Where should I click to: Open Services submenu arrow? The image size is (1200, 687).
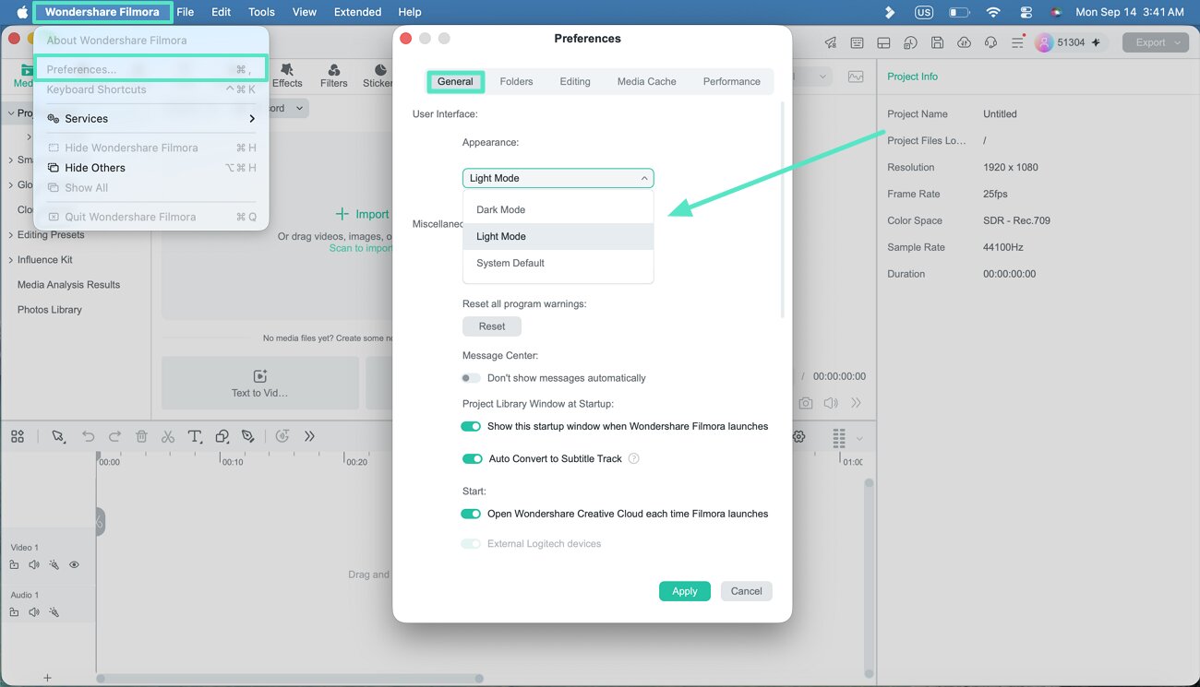(252, 119)
